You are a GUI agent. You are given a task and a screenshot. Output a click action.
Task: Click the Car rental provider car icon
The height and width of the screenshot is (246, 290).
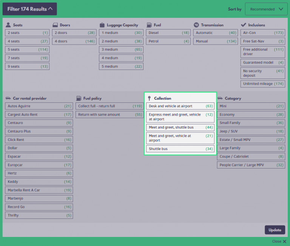click(8, 98)
